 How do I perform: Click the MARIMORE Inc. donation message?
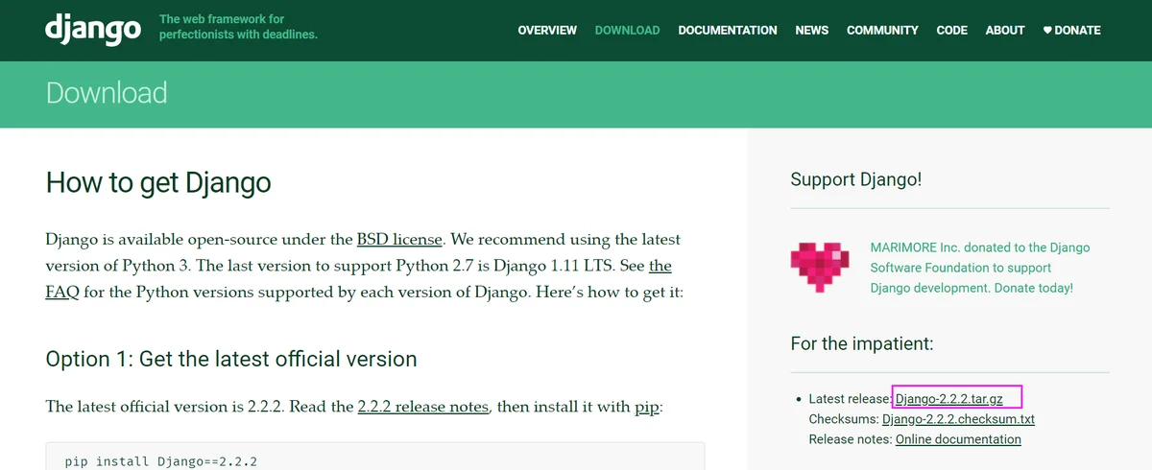coord(980,268)
